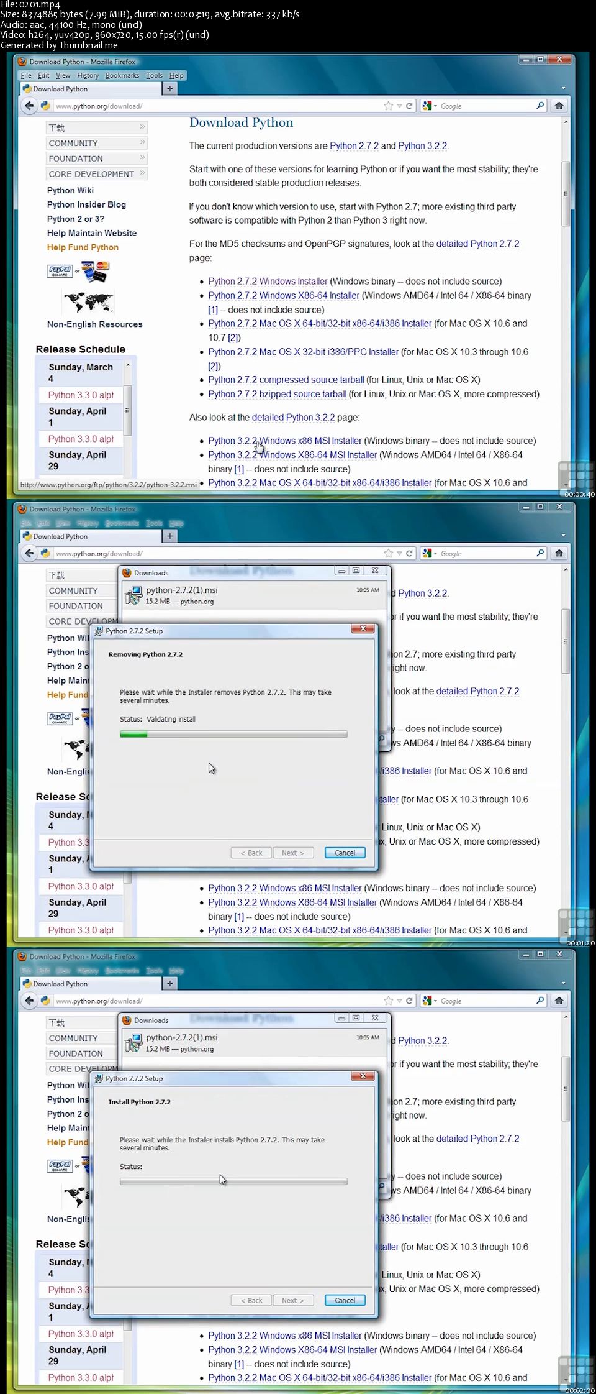The height and width of the screenshot is (1394, 596).
Task: Click Next in Install Python 2.7.2 dialog
Action: tap(293, 1300)
